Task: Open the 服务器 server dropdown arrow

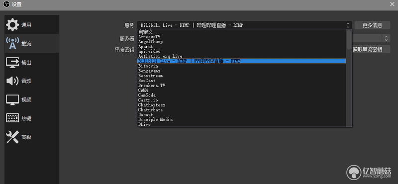Action: tap(386, 38)
